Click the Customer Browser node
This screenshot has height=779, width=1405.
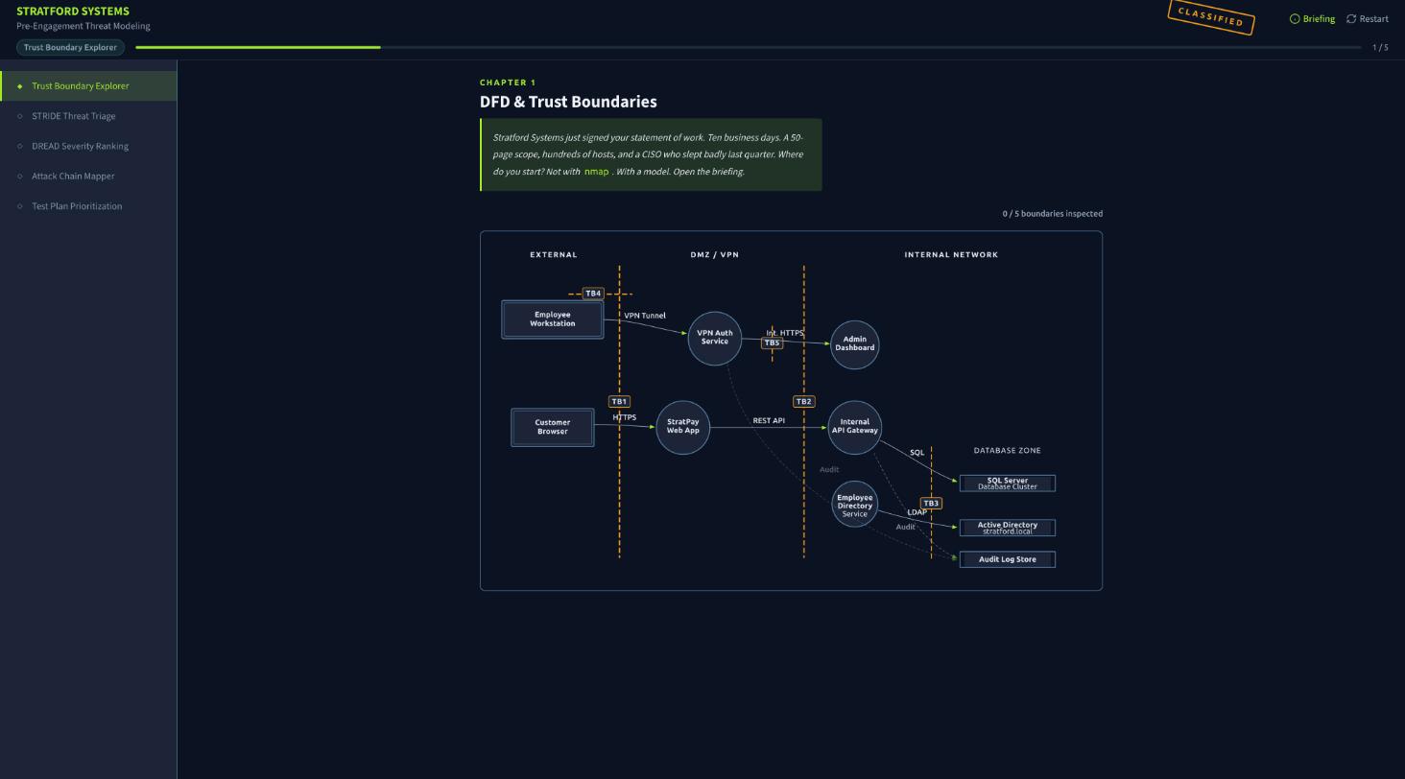(553, 427)
